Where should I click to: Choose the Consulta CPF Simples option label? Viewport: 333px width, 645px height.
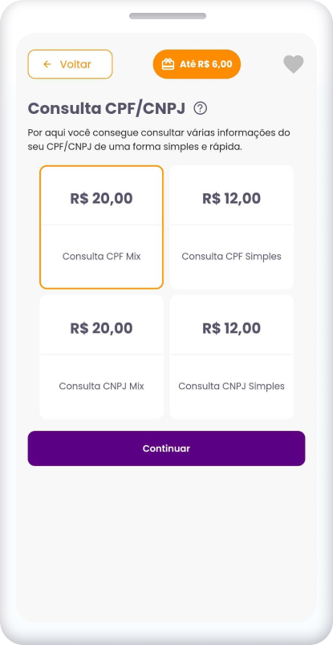pos(232,256)
